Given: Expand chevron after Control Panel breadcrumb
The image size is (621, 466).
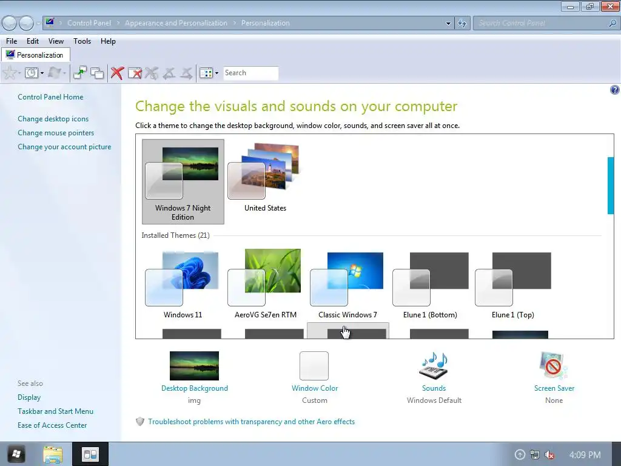Looking at the screenshot, I should point(118,23).
